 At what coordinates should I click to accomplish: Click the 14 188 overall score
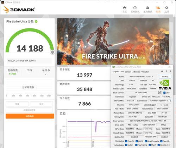tap(30, 48)
